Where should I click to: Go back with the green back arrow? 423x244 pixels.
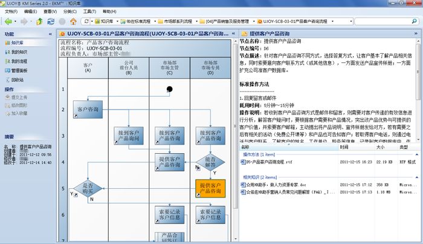coord(8,21)
